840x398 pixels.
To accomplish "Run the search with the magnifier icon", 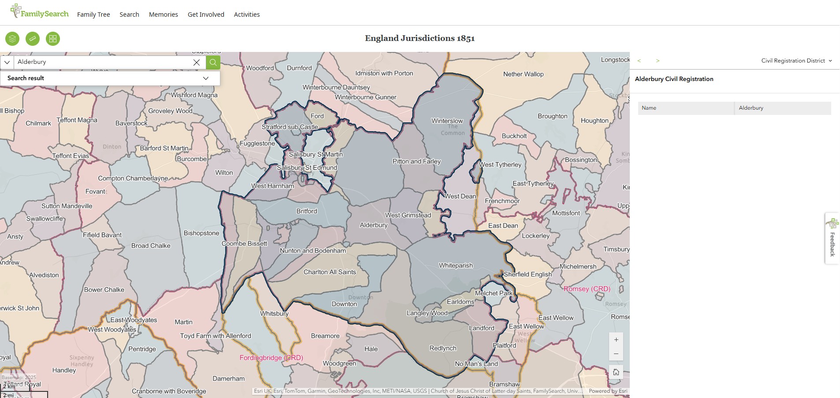I will [x=212, y=62].
